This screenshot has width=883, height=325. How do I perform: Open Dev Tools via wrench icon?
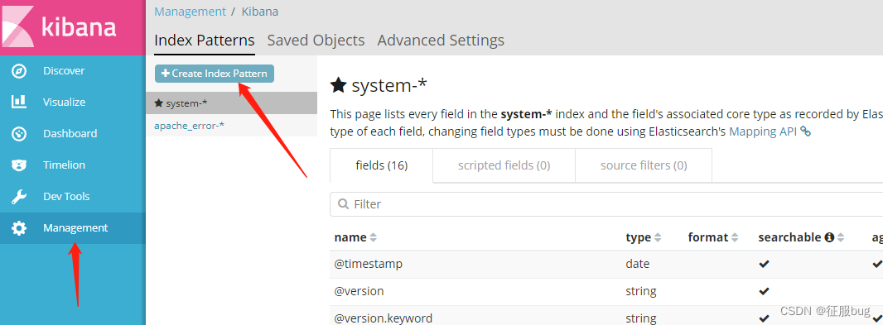tap(19, 197)
